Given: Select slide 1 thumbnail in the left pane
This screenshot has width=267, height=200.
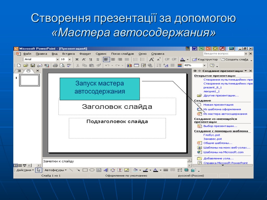Looking at the screenshot, I should pyautogui.click(x=29, y=80).
